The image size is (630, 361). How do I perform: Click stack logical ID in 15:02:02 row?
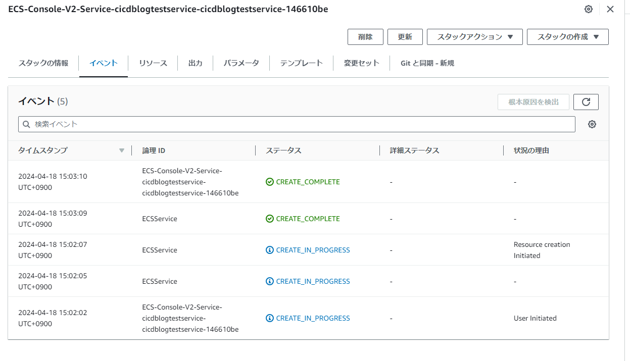pyautogui.click(x=190, y=318)
